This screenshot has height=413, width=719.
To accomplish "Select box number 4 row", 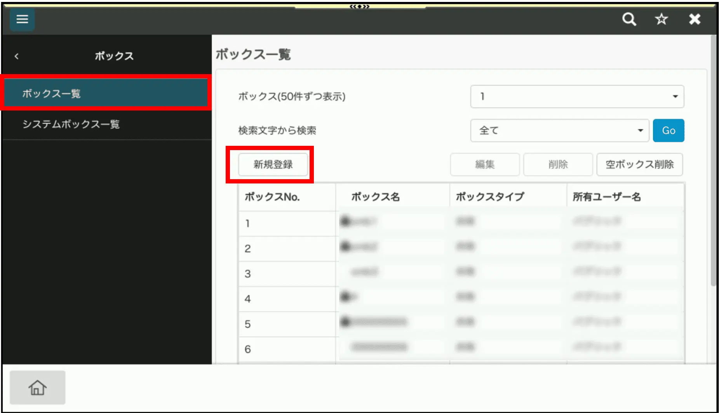I will 287,299.
